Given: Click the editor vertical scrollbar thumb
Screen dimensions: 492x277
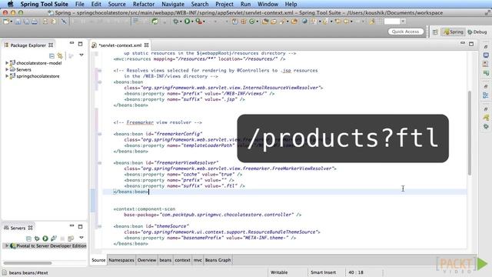Looking at the screenshot, I should click(470, 133).
